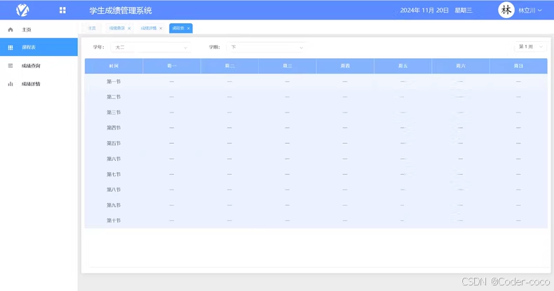
Task: Open 成绩详情 bar-chart item in sidebar
Action: (x=39, y=84)
